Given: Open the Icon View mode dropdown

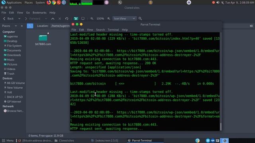Looking at the screenshot, I should click(124, 19).
